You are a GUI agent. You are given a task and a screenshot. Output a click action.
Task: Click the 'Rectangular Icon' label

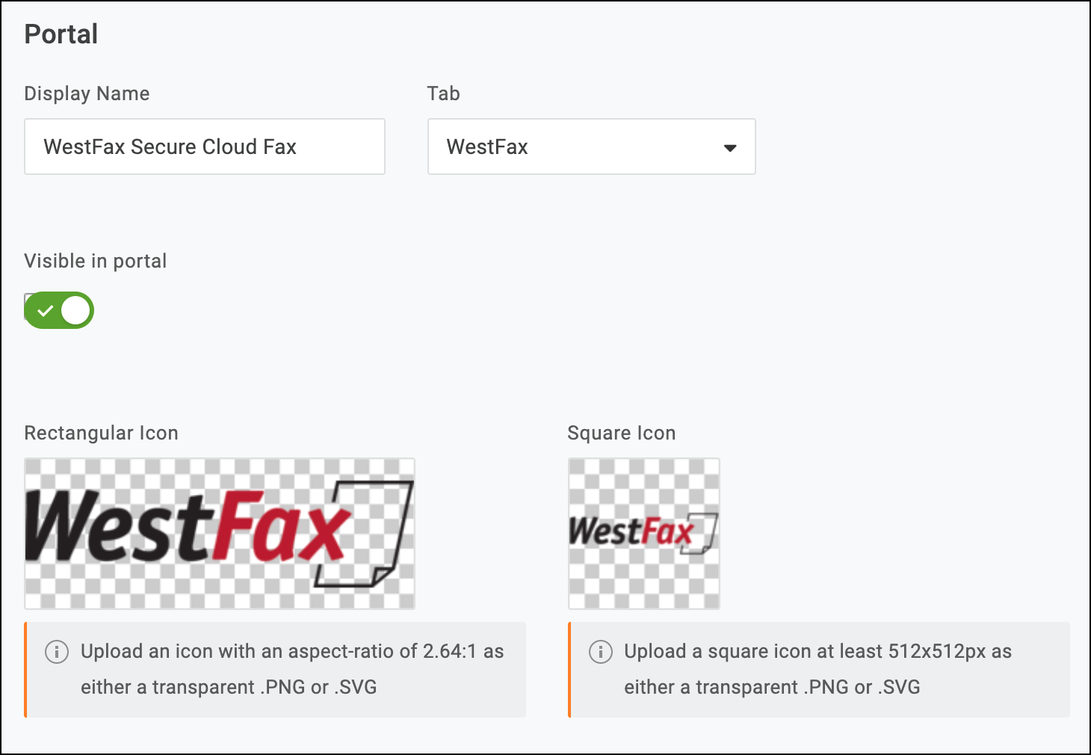tap(101, 433)
